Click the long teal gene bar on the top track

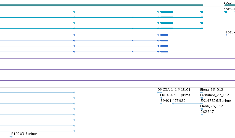tap(101, 5)
